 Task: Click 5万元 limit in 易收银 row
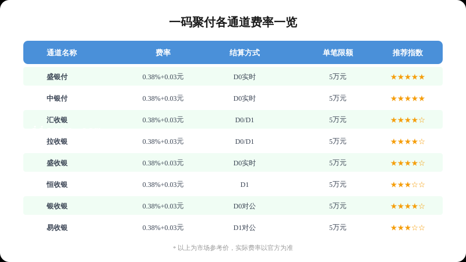coord(338,228)
